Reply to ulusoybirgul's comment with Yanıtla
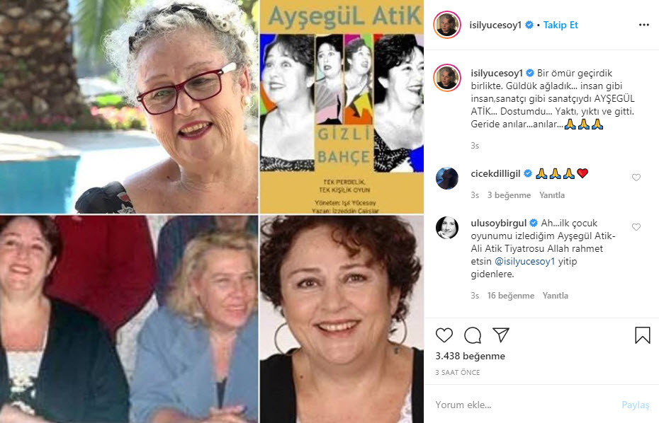Viewport: 659px width, 423px height. coord(556,296)
